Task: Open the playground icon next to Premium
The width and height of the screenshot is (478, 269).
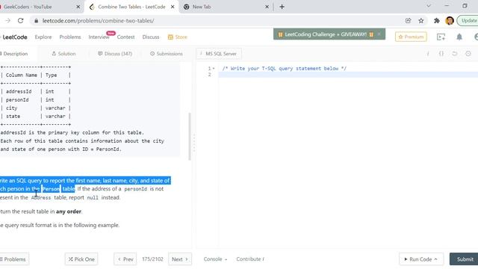Action: click(441, 37)
